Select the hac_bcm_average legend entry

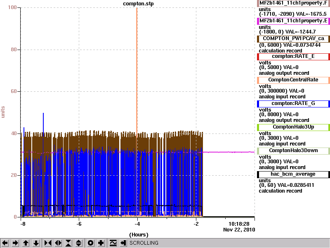293,174
